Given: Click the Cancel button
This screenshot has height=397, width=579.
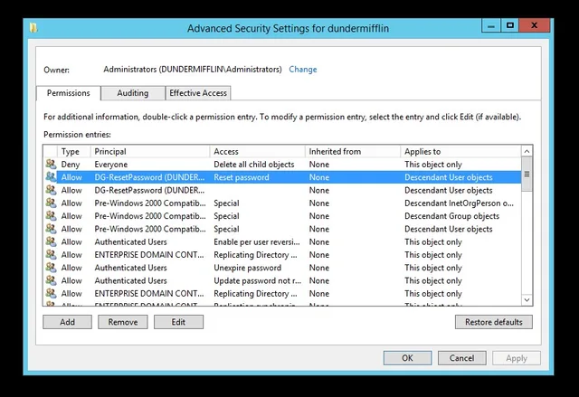Looking at the screenshot, I should (462, 358).
